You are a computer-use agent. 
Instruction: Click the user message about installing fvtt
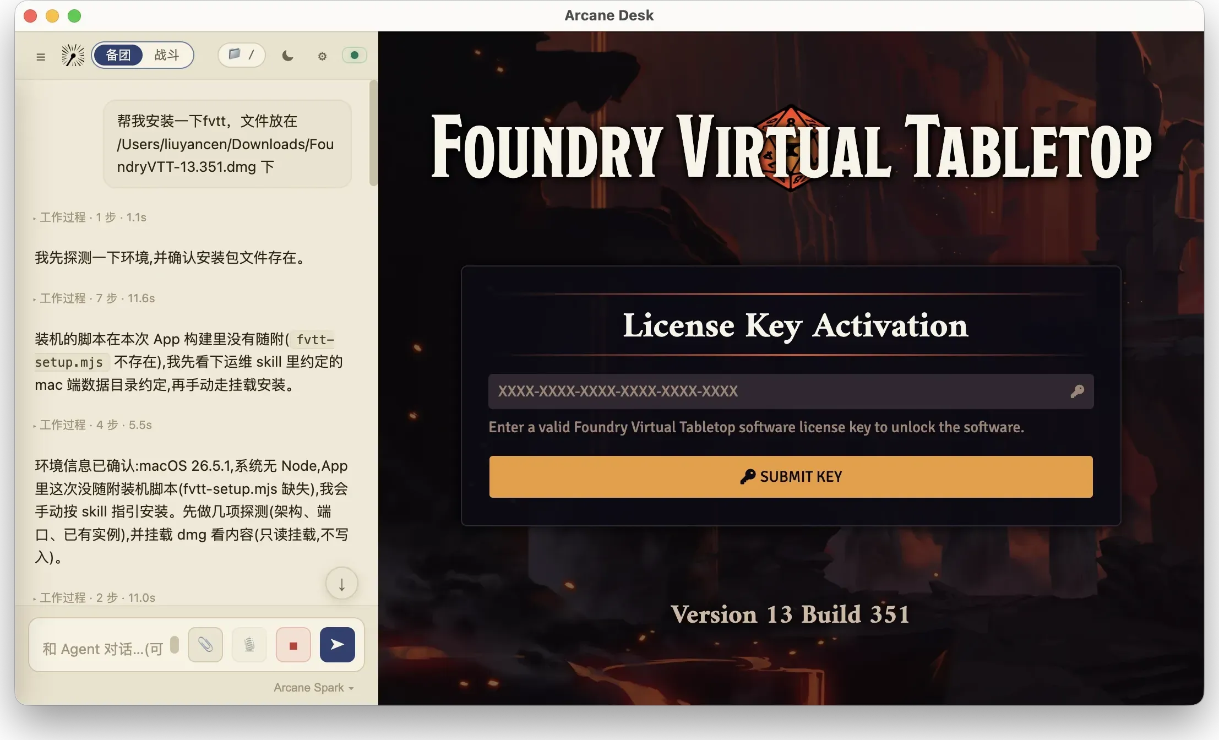tap(227, 144)
